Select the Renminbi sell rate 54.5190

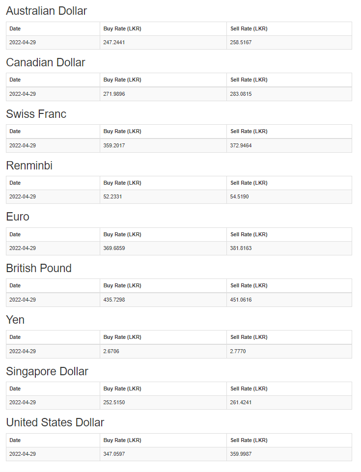(x=239, y=196)
